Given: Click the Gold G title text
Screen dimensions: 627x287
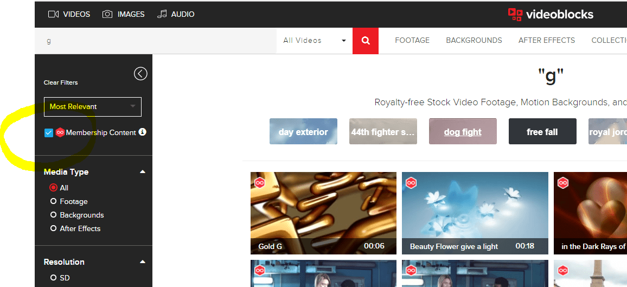Looking at the screenshot, I should (270, 246).
